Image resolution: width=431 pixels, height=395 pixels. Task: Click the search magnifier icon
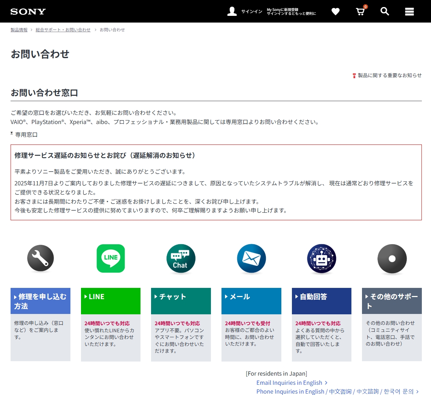pyautogui.click(x=385, y=12)
